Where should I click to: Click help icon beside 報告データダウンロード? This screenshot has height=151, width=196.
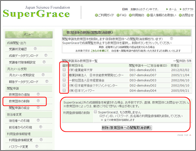(47, 82)
